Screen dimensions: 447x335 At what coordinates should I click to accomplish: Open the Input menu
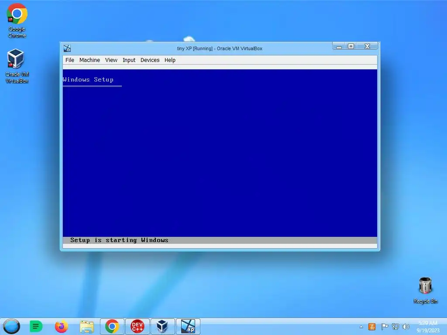click(x=129, y=60)
